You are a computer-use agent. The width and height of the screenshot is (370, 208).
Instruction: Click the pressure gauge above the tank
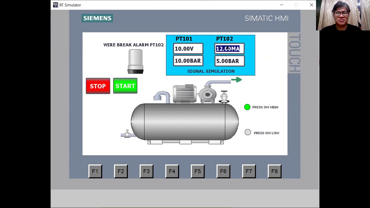[224, 97]
